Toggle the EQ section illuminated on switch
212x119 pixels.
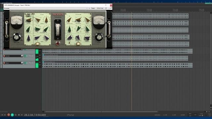click(x=37, y=44)
